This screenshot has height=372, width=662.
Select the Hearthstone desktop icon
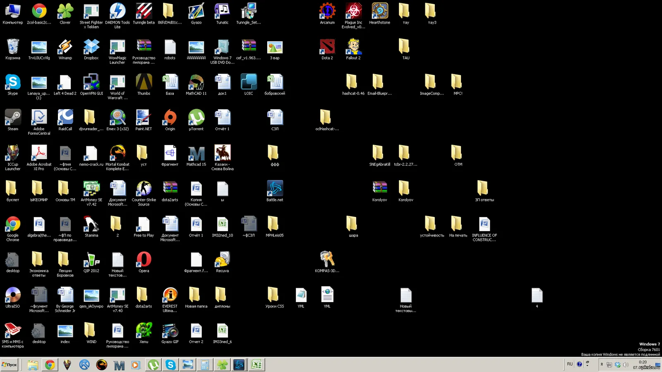pos(379,14)
